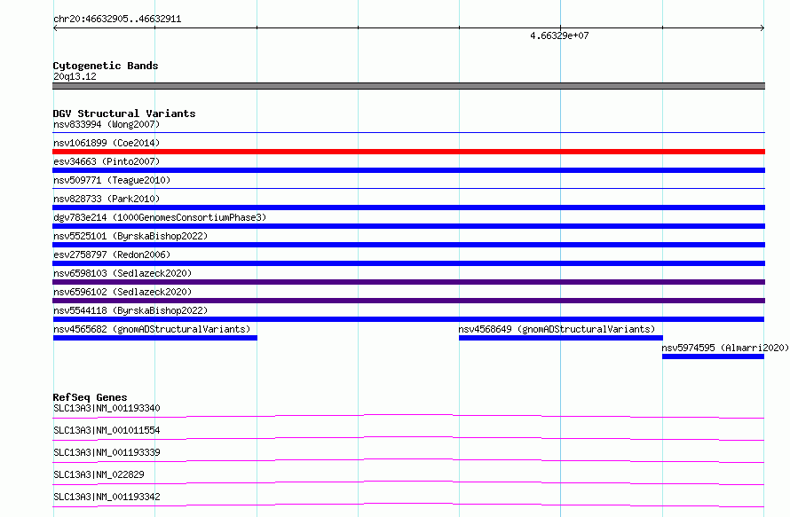
Task: Open the upper ByrskaBishop2022 entry, nsv5525101
Action: 130,236
